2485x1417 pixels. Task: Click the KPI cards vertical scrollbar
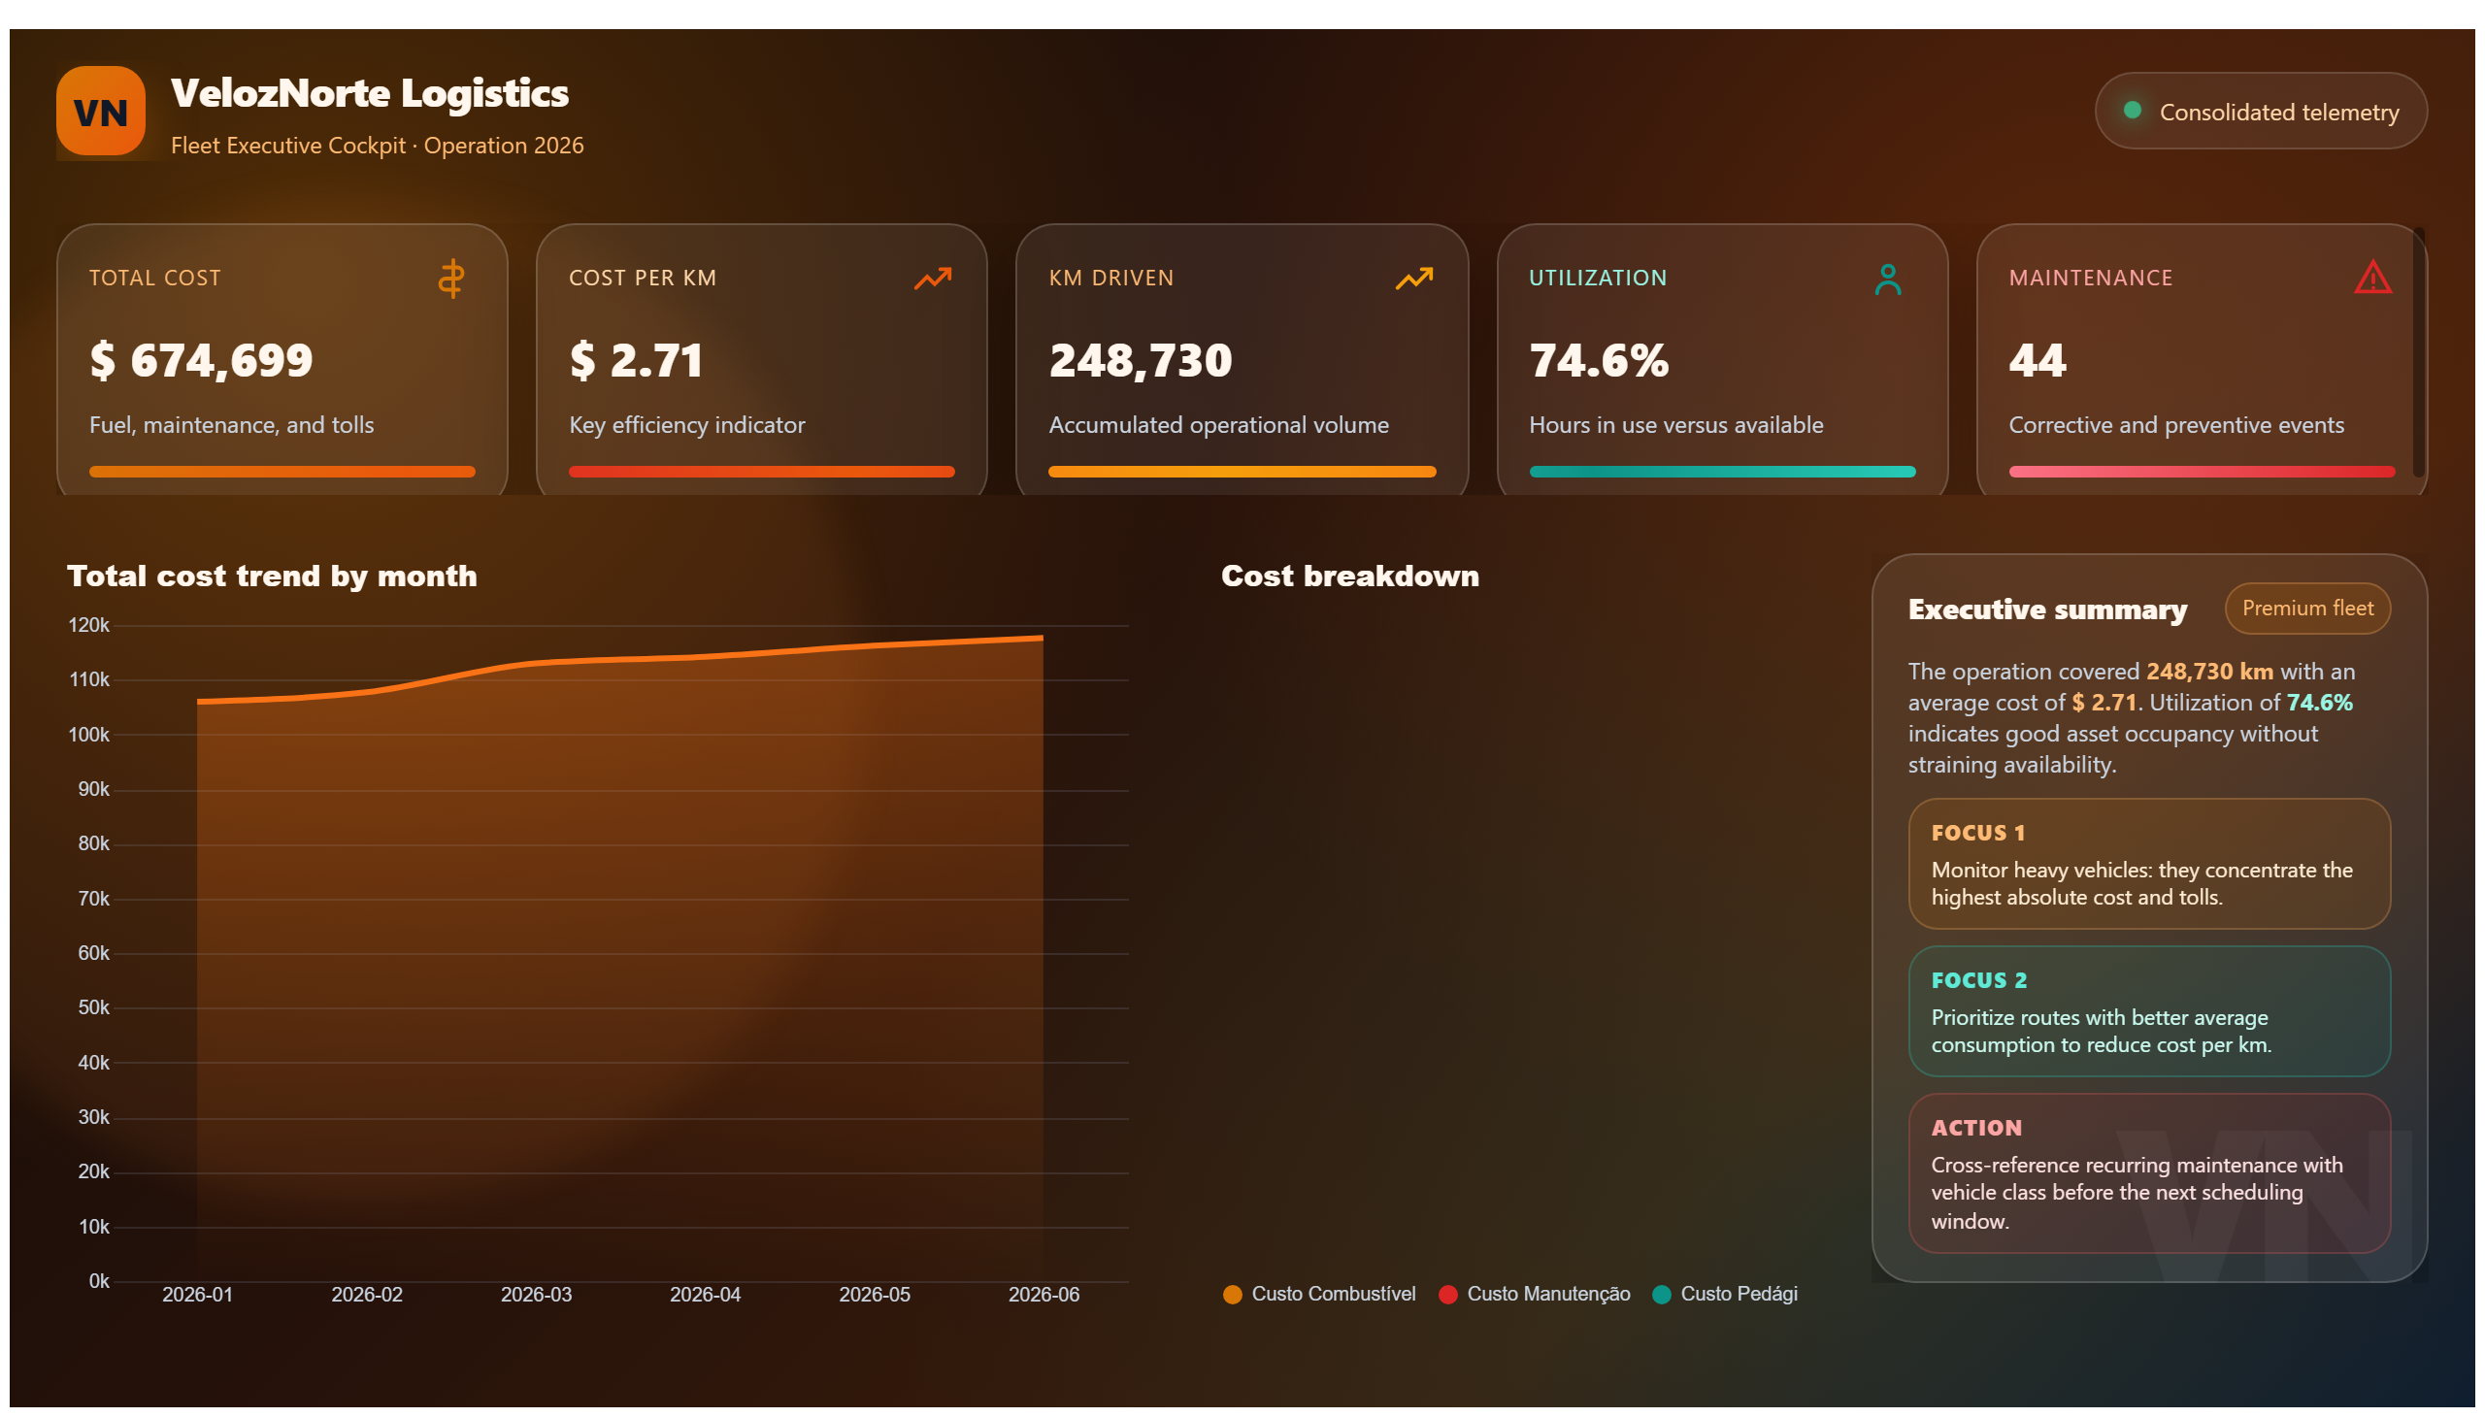[x=2418, y=353]
